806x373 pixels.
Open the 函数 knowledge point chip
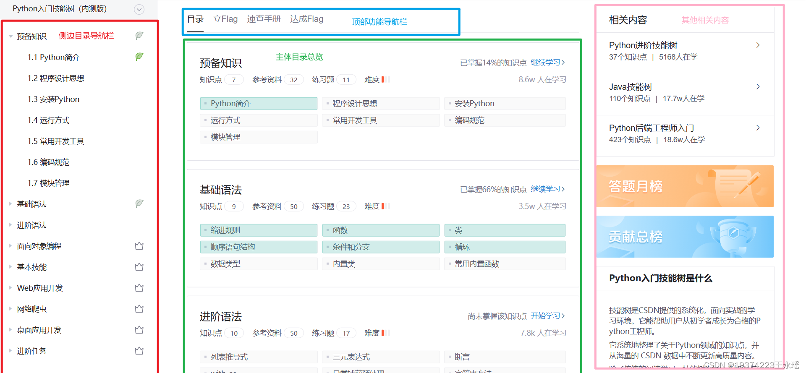[381, 230]
